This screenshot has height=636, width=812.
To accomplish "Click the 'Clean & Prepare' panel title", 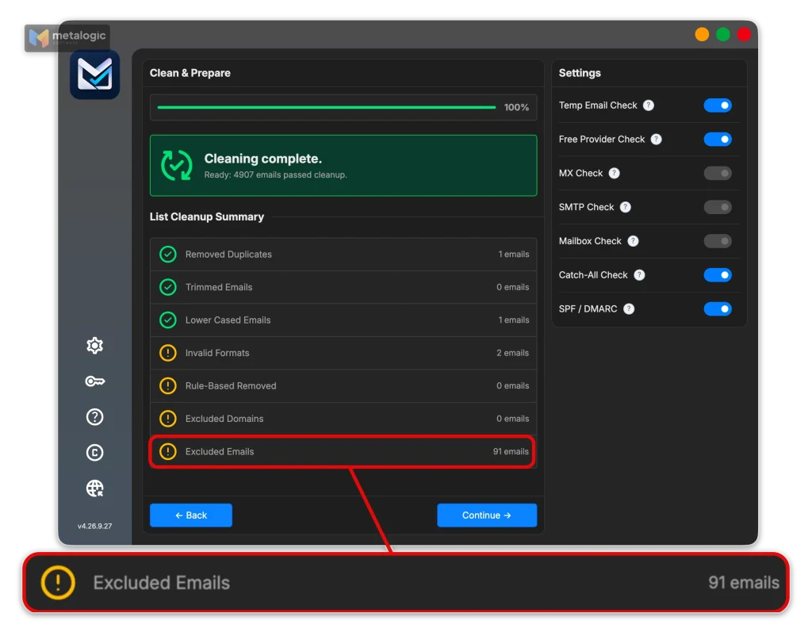I will [190, 73].
